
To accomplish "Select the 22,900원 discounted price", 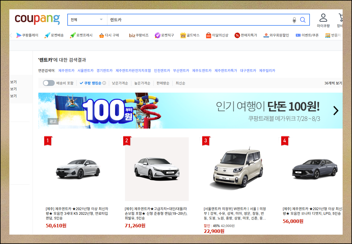I will [x=214, y=231].
